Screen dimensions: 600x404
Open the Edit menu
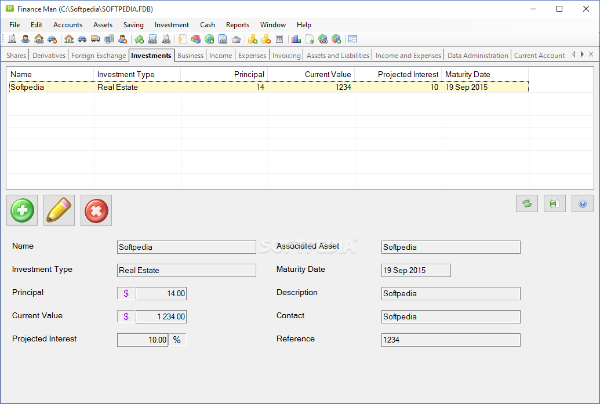(37, 25)
